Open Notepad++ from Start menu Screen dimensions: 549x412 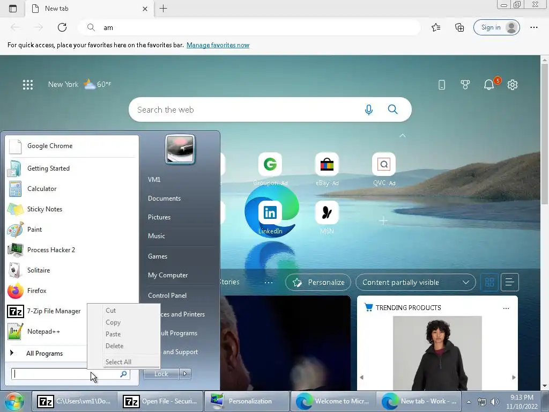[x=47, y=332]
